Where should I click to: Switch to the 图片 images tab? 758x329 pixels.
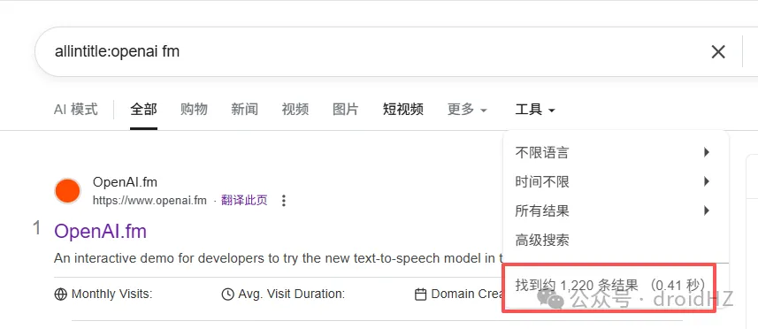click(x=346, y=110)
